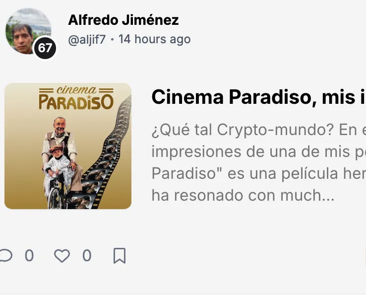Click the excerpt line 'impresiones de una de mis'
This screenshot has height=298, width=366.
click(x=258, y=152)
